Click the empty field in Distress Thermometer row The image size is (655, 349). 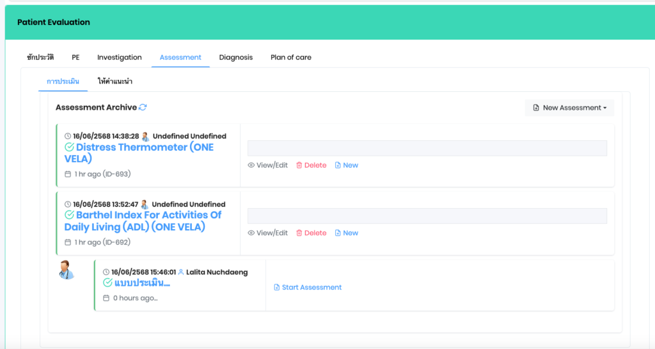pos(427,149)
